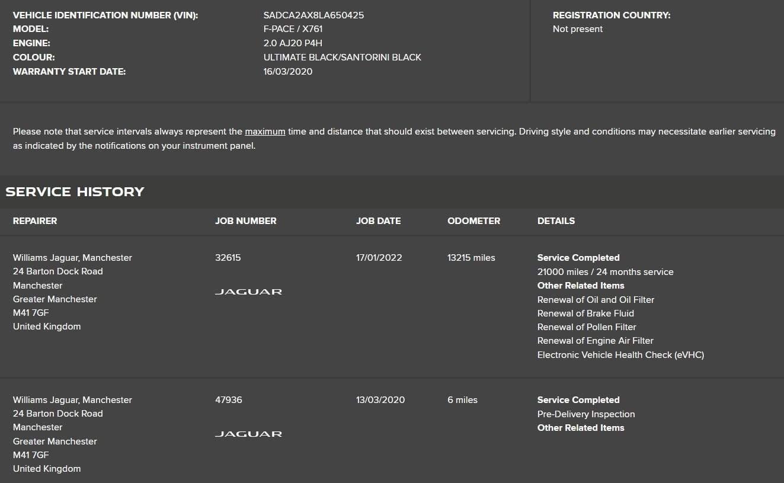Viewport: 784px width, 483px height.
Task: Click job date 13/03/2020
Action: tap(380, 400)
